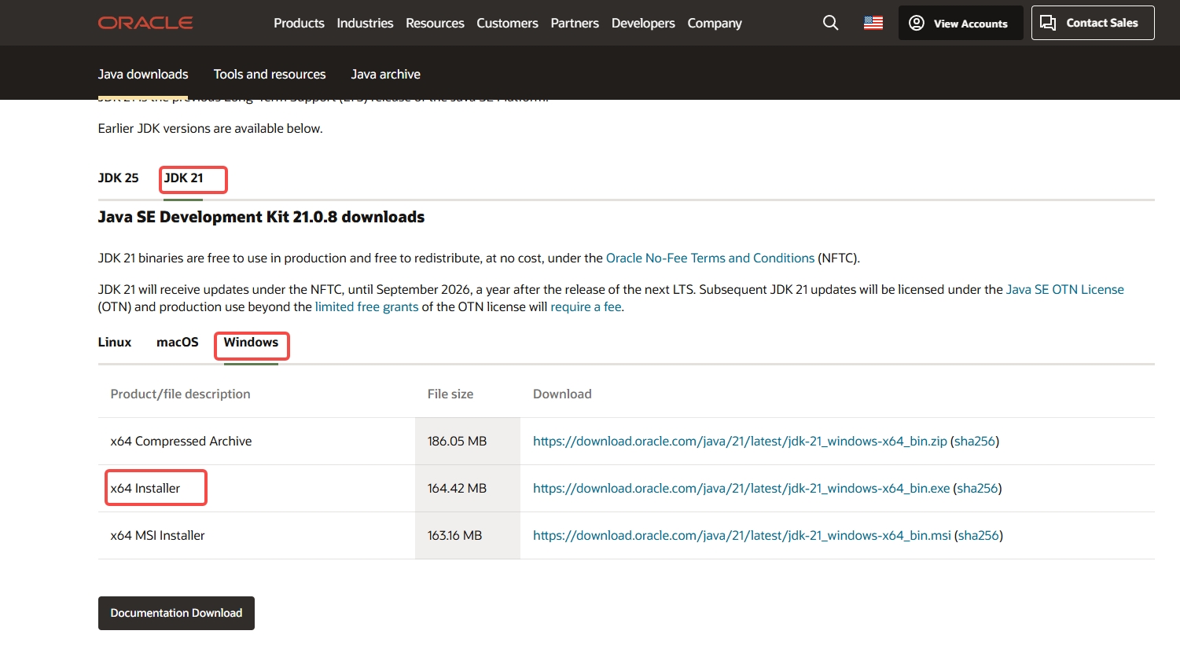Open the search magnifier icon

point(830,23)
